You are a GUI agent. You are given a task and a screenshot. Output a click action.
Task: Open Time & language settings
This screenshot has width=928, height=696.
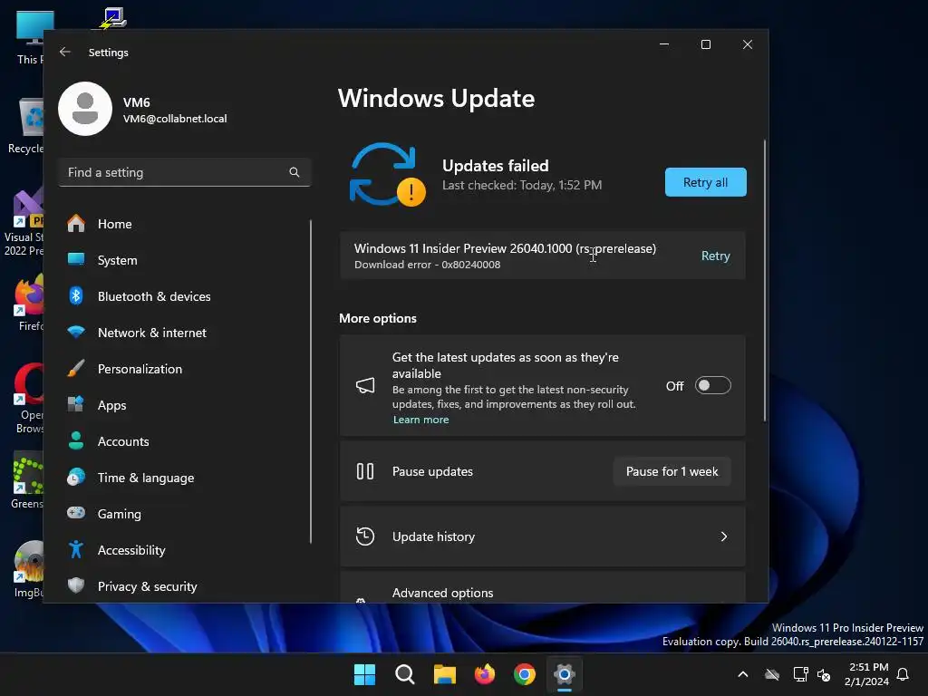coord(185,478)
